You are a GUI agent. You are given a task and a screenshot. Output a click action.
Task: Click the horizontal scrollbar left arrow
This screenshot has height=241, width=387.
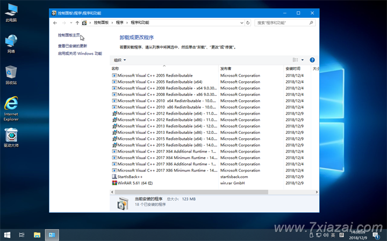(112, 192)
